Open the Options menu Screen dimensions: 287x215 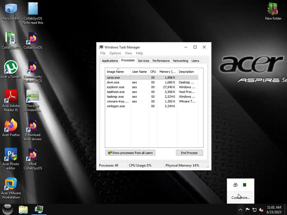[115, 53]
